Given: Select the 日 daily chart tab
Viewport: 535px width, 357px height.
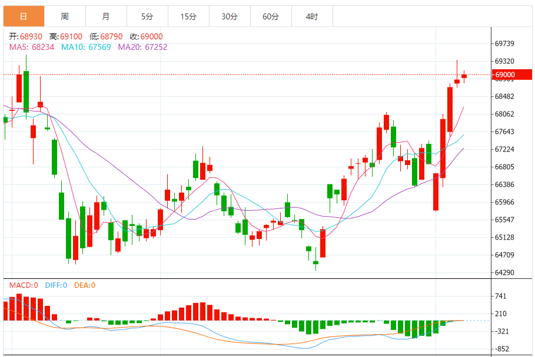Looking at the screenshot, I should tap(24, 16).
